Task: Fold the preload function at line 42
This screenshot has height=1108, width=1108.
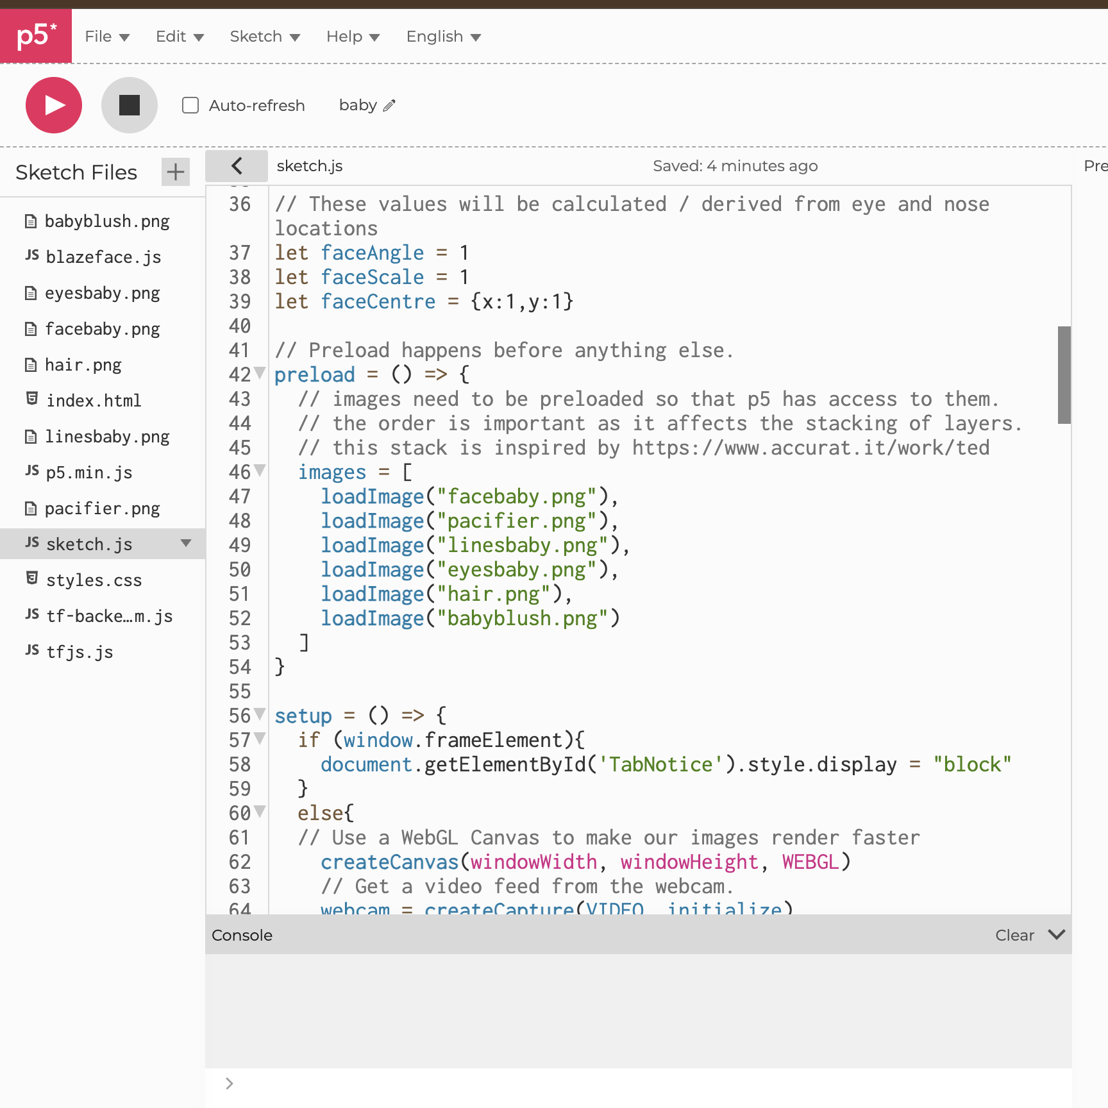Action: (260, 373)
